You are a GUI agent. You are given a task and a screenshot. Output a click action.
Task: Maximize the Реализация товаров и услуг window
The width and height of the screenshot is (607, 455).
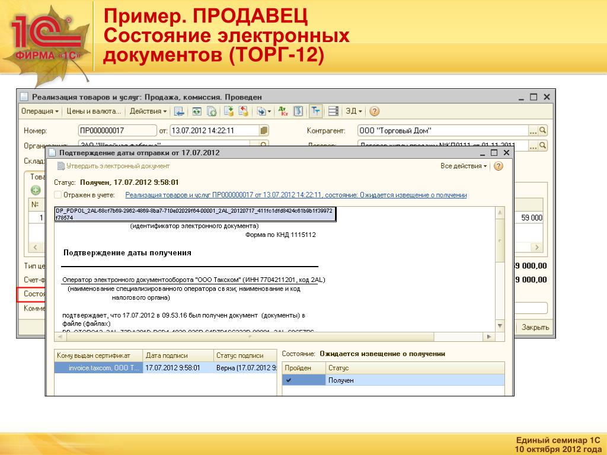click(x=533, y=97)
